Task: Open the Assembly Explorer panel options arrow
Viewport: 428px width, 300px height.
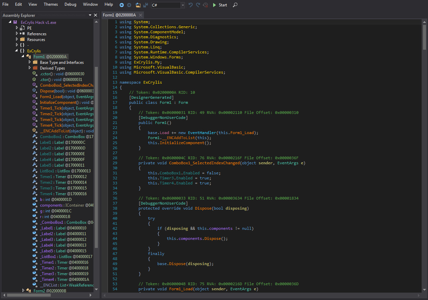Action: [90, 15]
